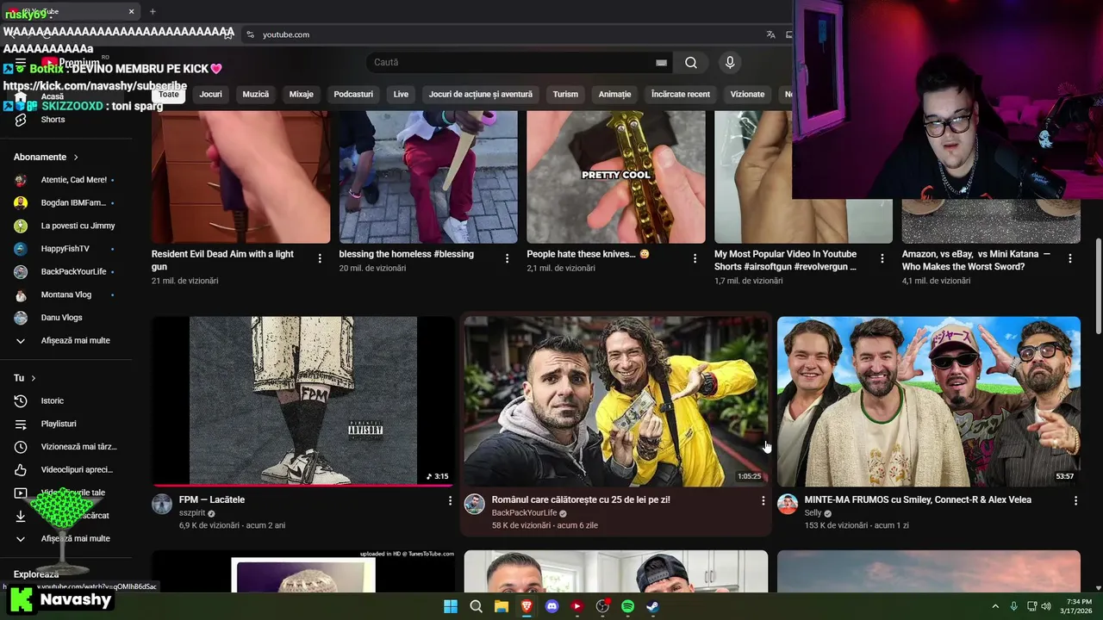Open options menu for FPM — Lacătele video
This screenshot has width=1103, height=620.
pyautogui.click(x=450, y=500)
